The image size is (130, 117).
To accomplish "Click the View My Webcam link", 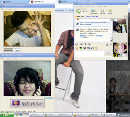I will click(x=92, y=17).
